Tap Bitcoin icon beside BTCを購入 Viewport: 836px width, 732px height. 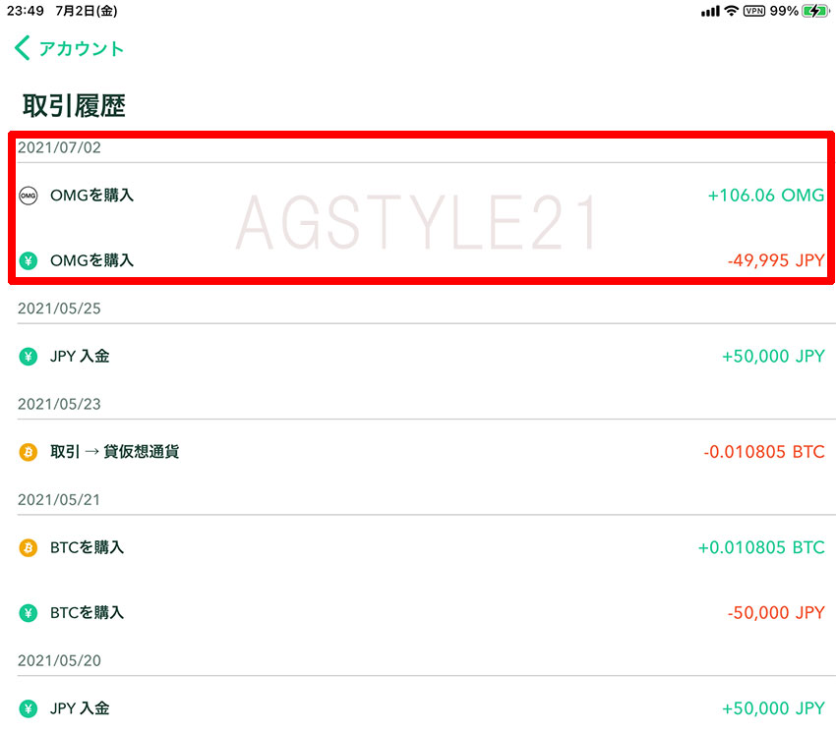pyautogui.click(x=29, y=547)
